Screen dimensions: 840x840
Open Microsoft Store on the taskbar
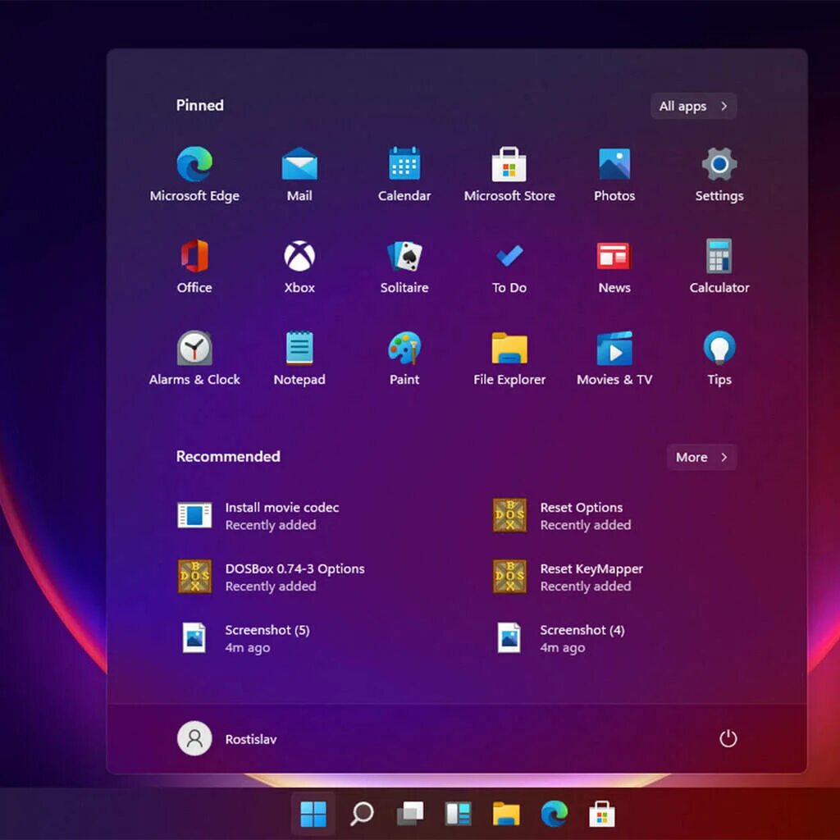pos(602,814)
